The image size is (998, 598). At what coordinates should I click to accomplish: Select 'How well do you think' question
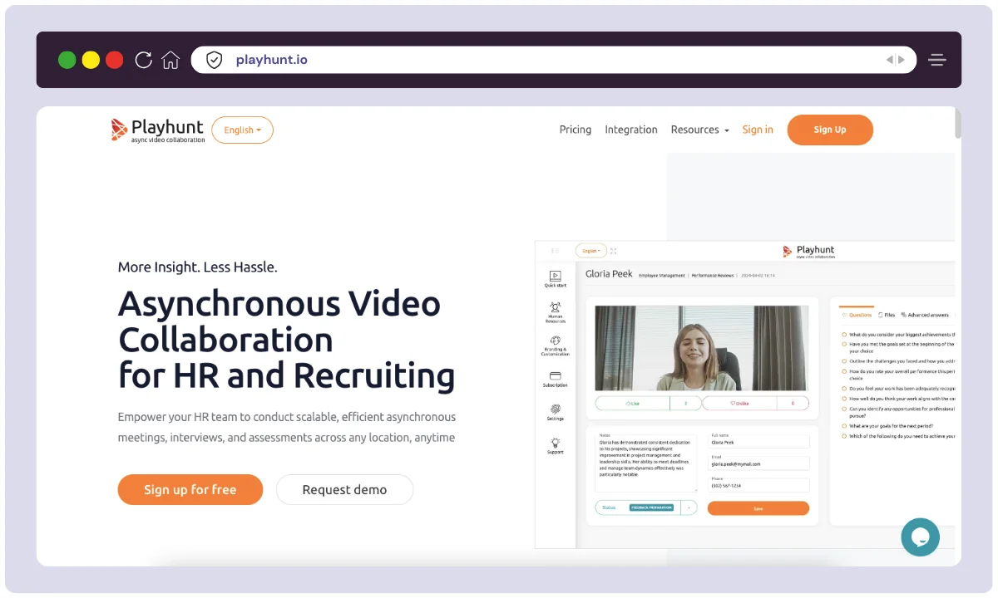click(x=844, y=399)
